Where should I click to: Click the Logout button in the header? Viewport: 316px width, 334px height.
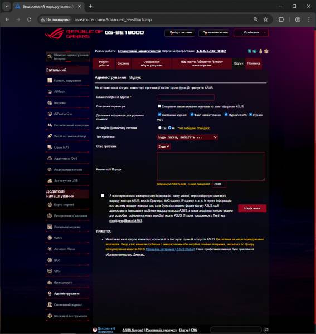pyautogui.click(x=181, y=33)
